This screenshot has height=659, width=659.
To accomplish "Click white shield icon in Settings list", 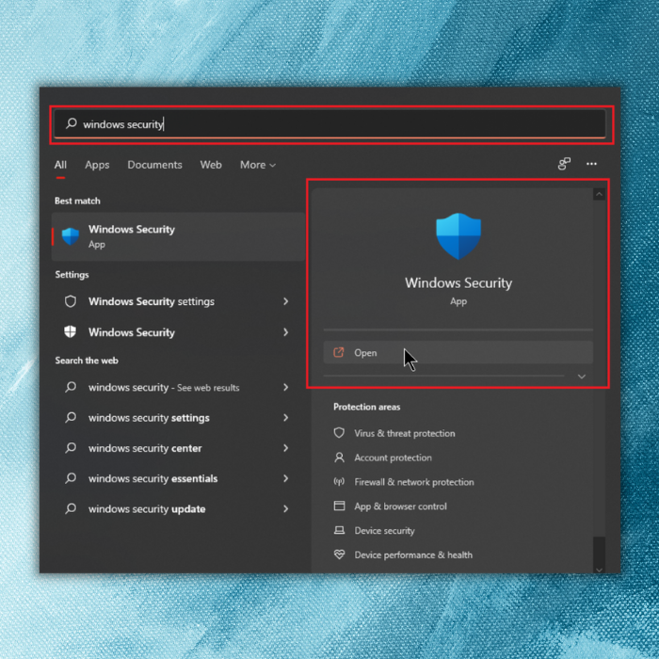I will [x=71, y=332].
